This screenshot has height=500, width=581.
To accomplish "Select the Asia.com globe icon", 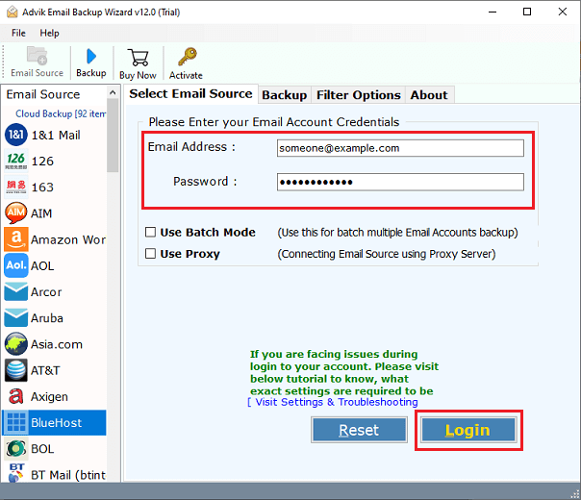I will point(16,344).
